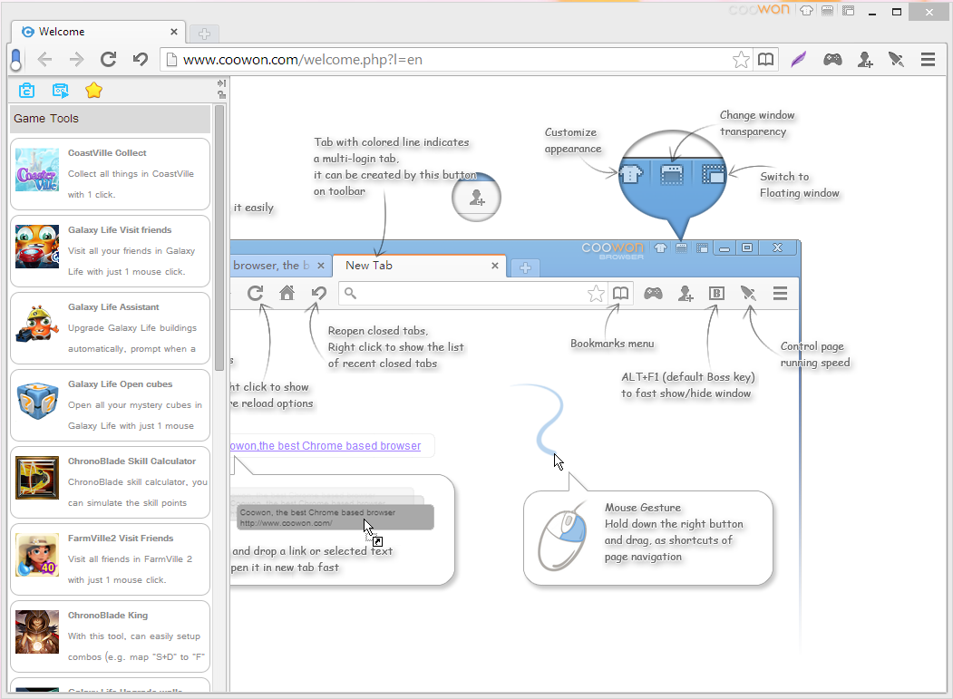Switch to floating window mode
Image resolution: width=953 pixels, height=699 pixels.
click(x=849, y=10)
